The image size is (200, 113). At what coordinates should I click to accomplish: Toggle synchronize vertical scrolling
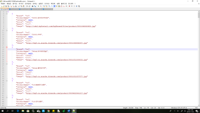(x=44, y=6)
